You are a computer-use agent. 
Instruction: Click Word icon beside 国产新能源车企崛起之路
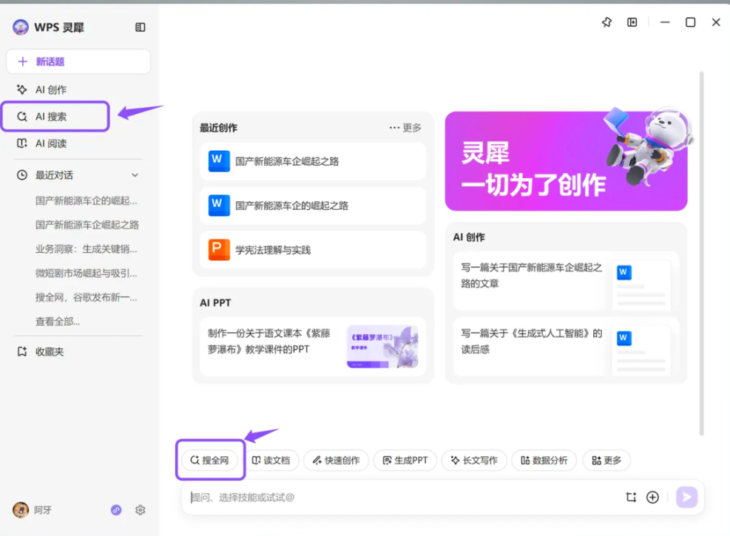(x=219, y=161)
